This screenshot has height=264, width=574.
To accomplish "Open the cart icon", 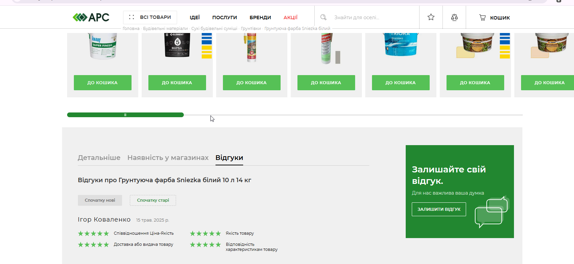I will tap(483, 18).
